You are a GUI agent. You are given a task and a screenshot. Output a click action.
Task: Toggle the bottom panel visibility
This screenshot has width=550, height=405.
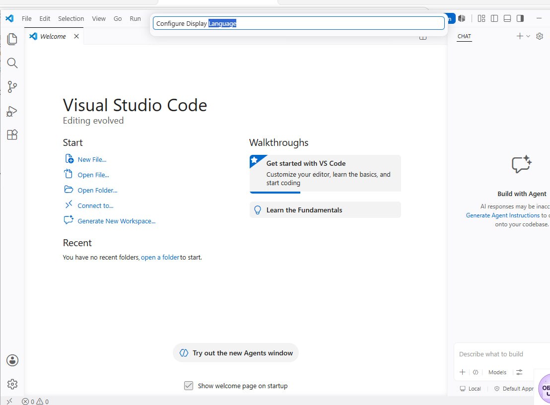(x=507, y=18)
